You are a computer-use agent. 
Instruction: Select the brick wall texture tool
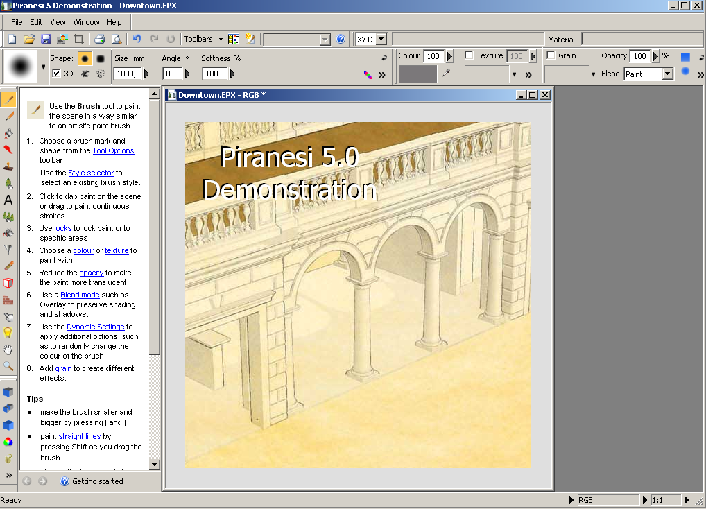tap(8, 300)
